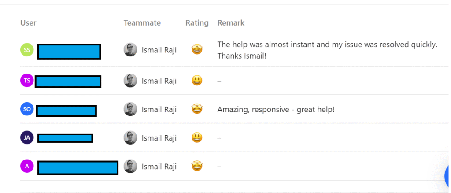Open Ismail Raji's photo in SS row
Viewport: 451px width, 193px height.
click(x=130, y=50)
